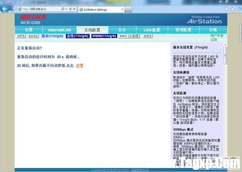Close the browser window
The height and width of the screenshot is (172, 242).
pyautogui.click(x=235, y=2)
